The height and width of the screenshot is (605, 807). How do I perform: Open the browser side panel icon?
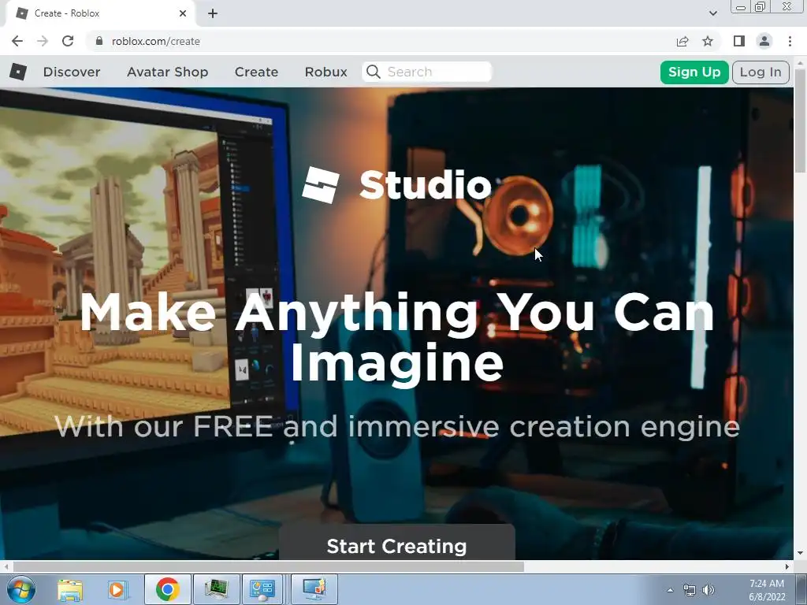point(739,41)
